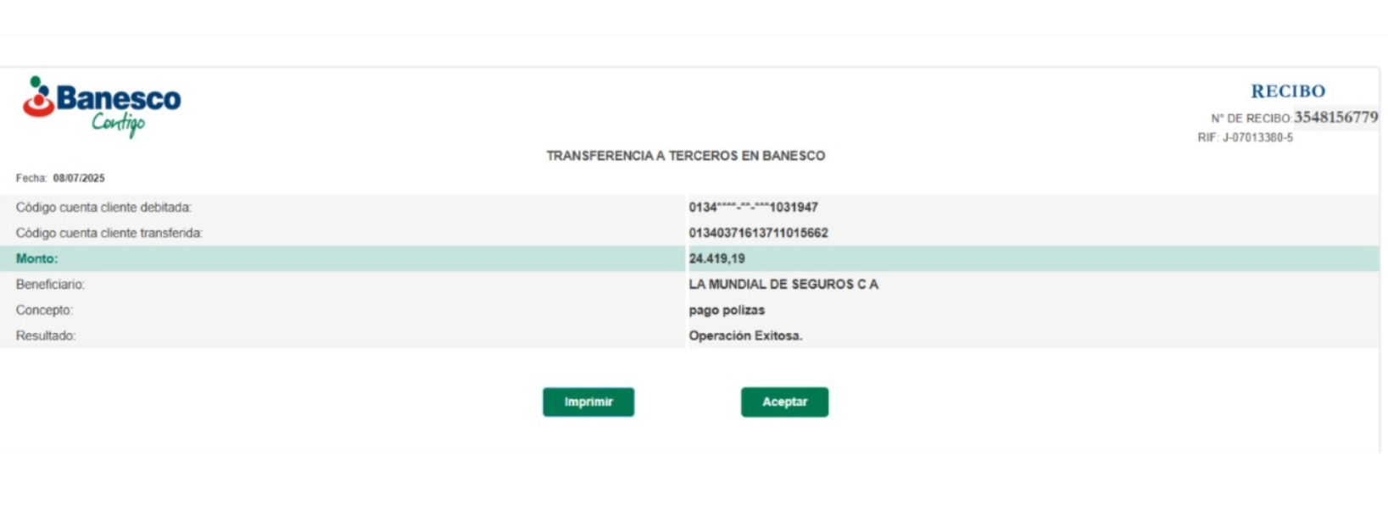
Task: Click the Beneficiario label
Action: click(x=50, y=285)
